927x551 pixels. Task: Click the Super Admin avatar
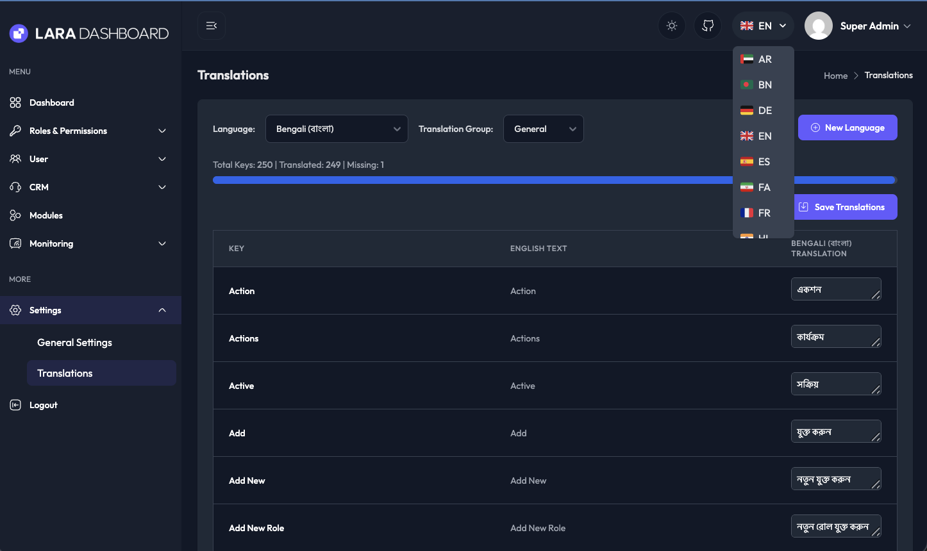tap(818, 26)
